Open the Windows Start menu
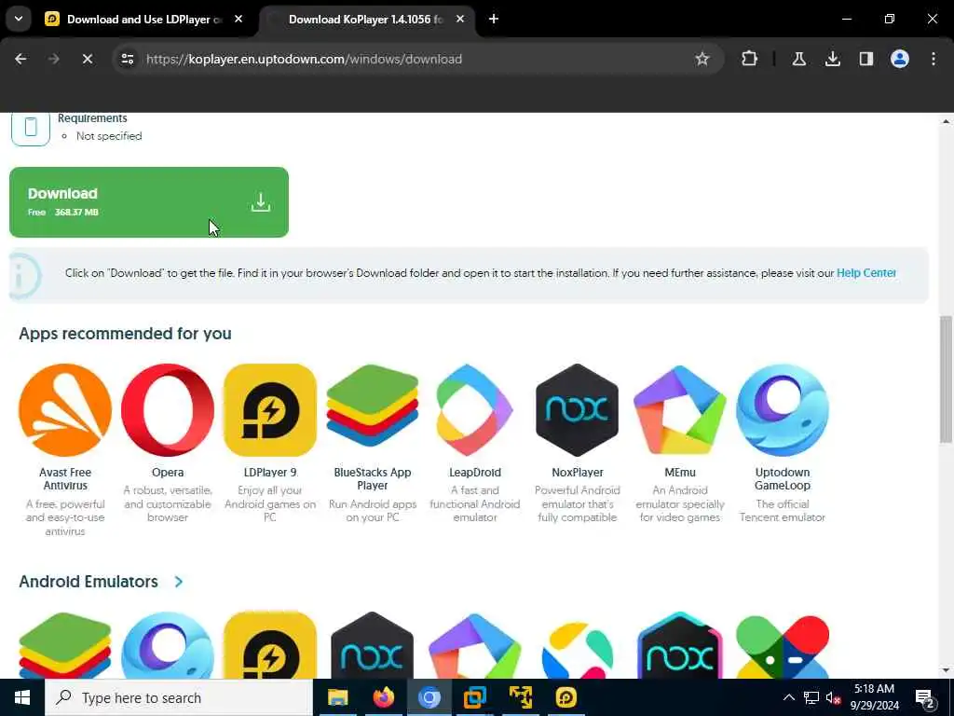The image size is (954, 716). pos(22,697)
